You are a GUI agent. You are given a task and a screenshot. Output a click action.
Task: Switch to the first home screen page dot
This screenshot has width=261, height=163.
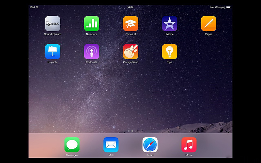coord(129,131)
